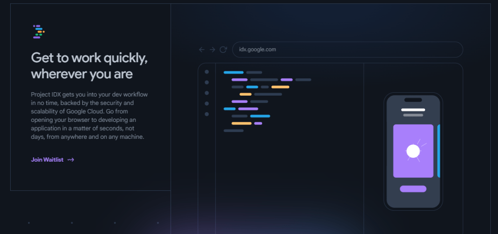Click the heading "Get to work quickly, wherever you are"
This screenshot has width=498, height=234.
coord(89,66)
